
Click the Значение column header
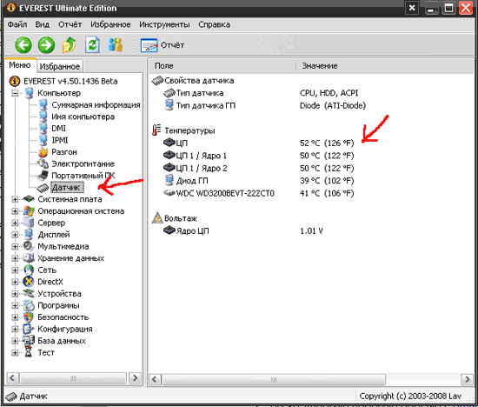[x=385, y=66]
